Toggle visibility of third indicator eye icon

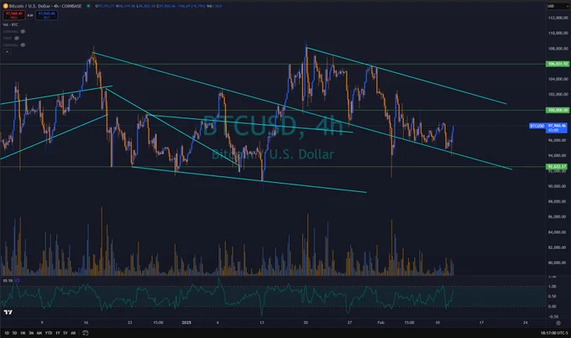coord(23,45)
